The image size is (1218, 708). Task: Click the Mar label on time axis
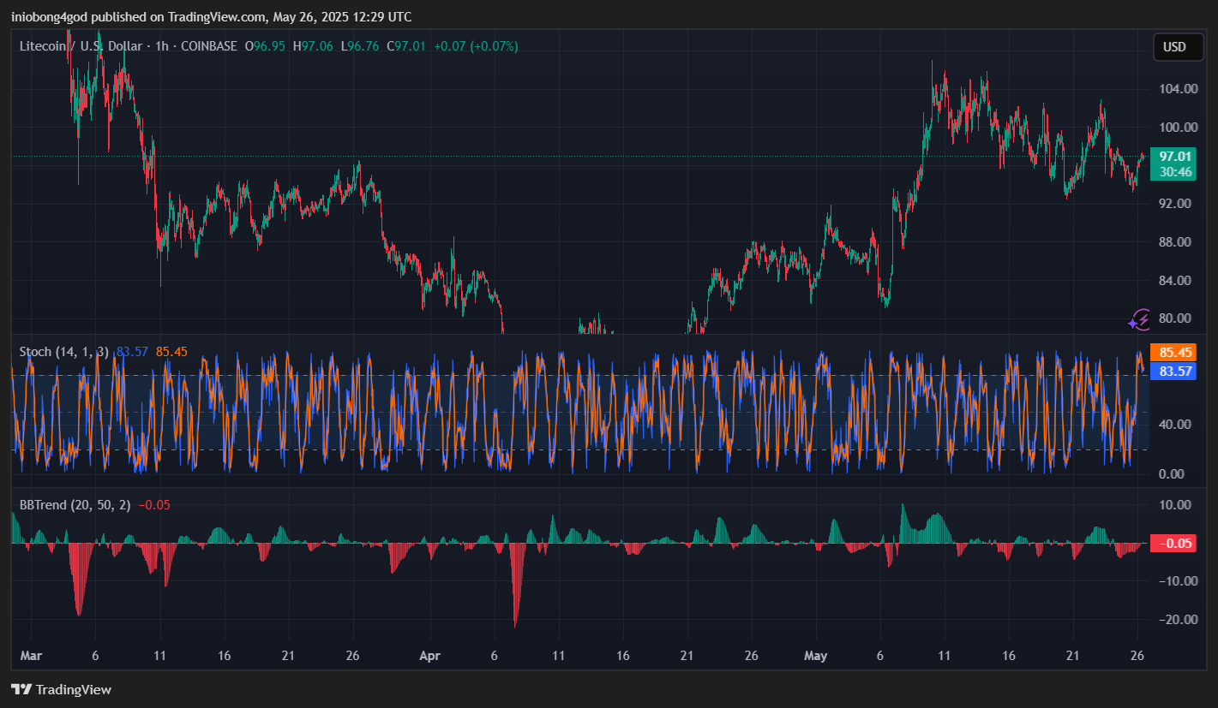point(30,656)
